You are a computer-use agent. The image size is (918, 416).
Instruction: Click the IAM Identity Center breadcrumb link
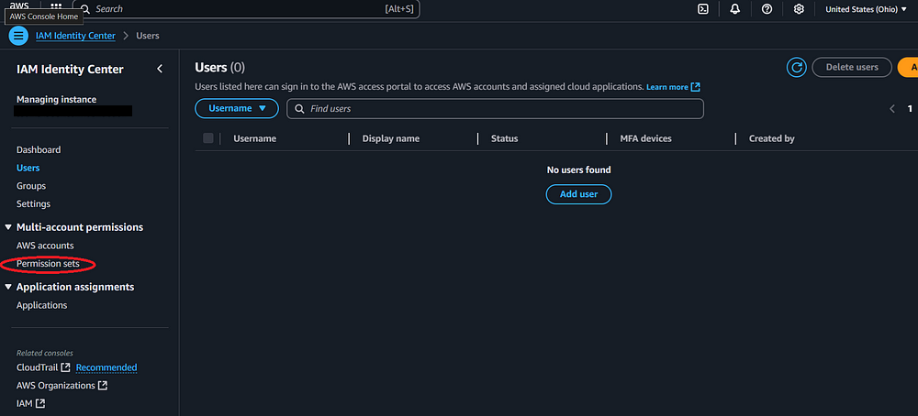coord(75,36)
